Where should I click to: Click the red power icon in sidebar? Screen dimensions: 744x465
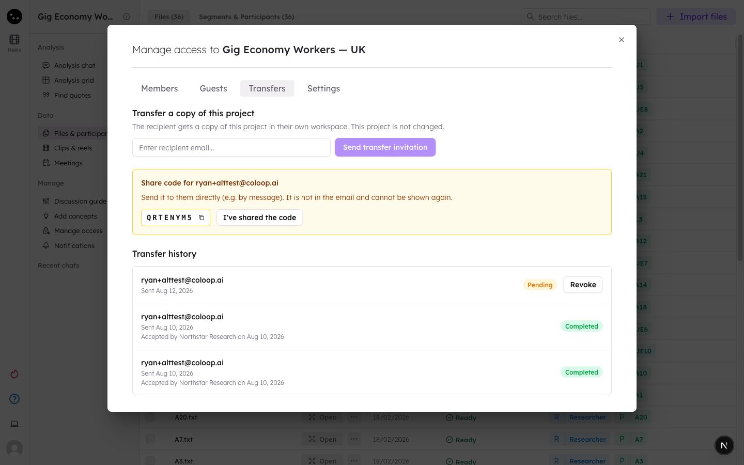point(14,374)
